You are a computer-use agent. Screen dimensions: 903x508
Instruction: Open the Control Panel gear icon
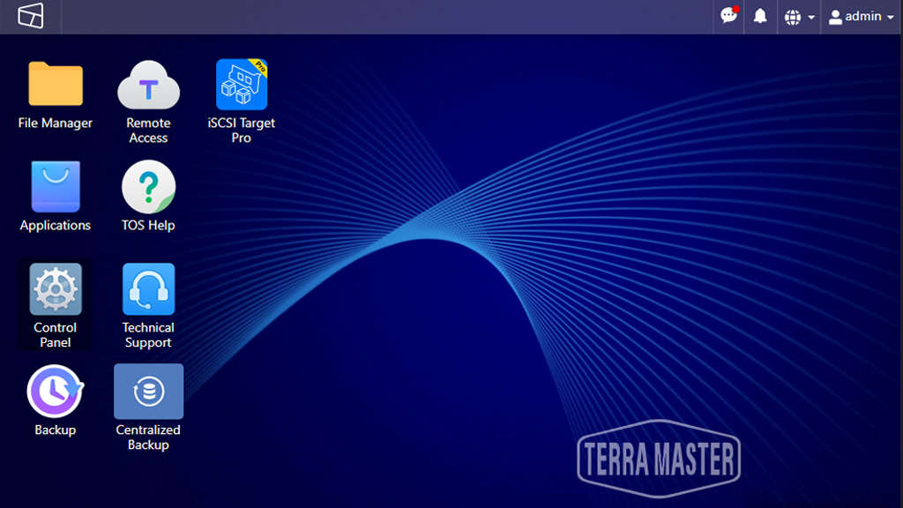coord(56,289)
